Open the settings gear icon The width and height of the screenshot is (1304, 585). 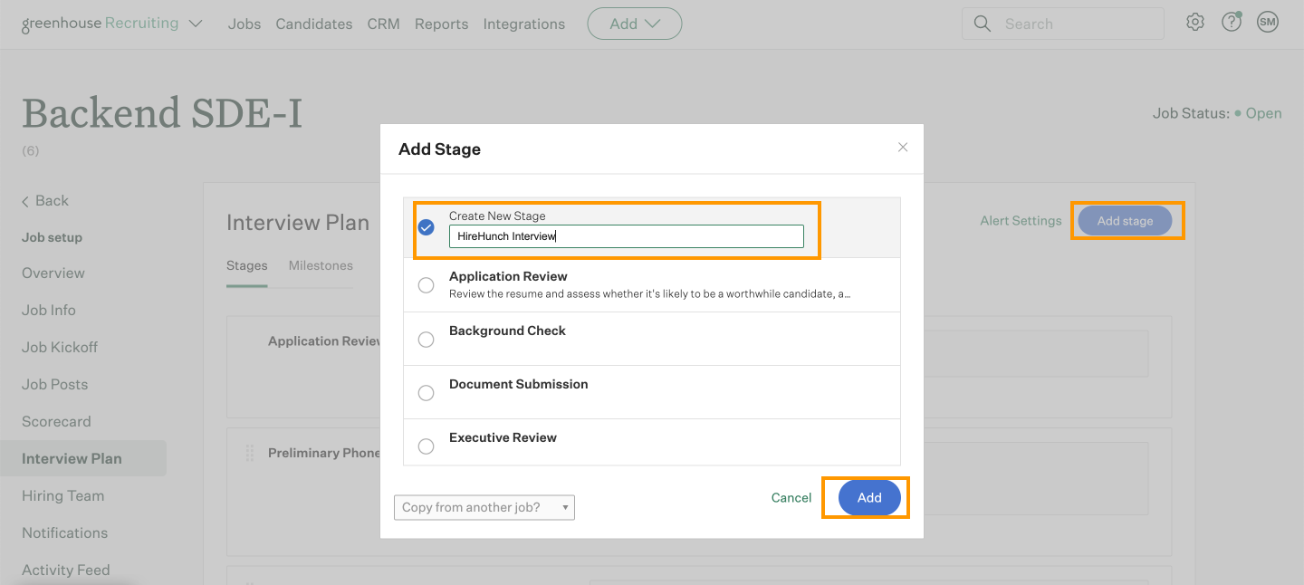point(1195,23)
